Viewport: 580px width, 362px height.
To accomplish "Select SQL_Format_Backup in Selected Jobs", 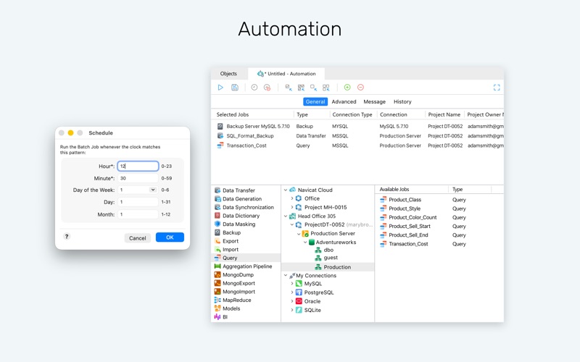I will (250, 136).
